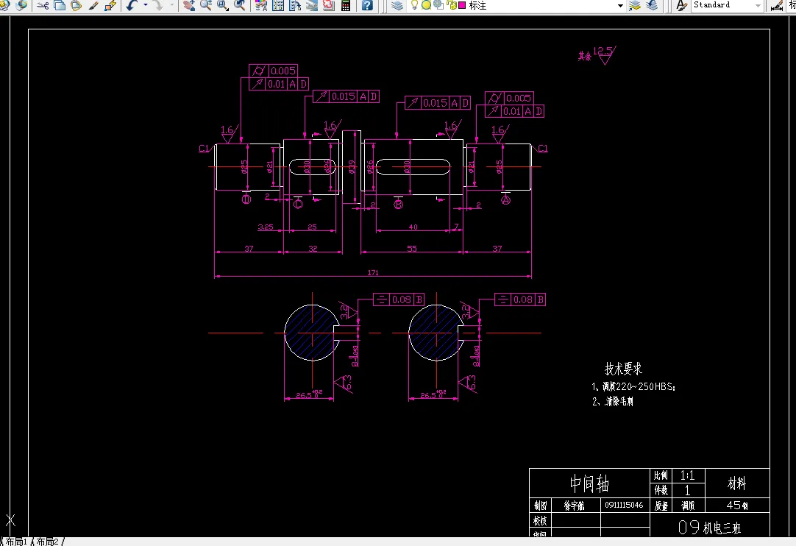The image size is (796, 546).
Task: Expand the 标注 layer dropdown list
Action: coord(620,6)
